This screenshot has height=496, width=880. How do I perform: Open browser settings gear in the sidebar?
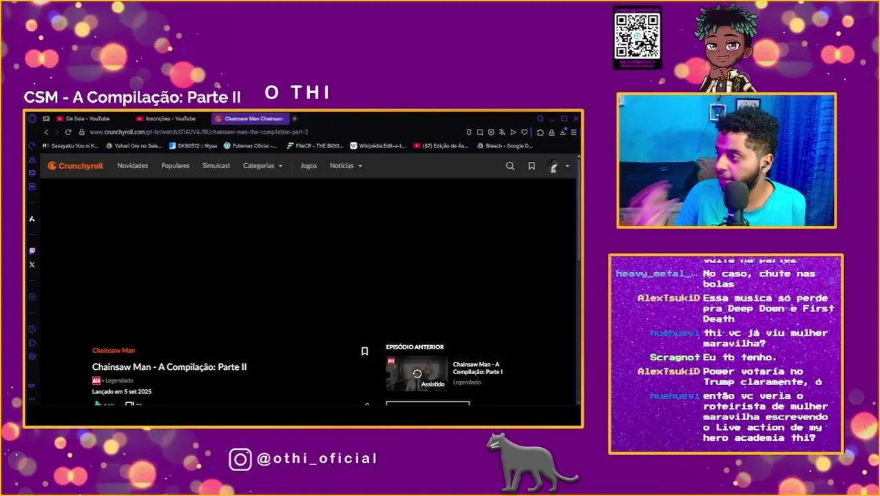[32, 356]
